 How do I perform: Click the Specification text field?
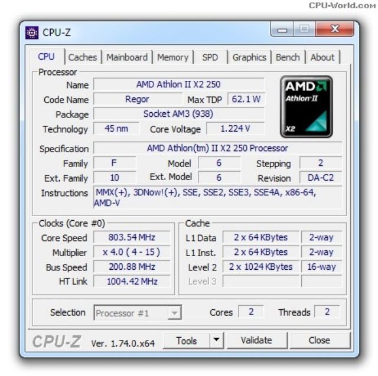[218, 148]
